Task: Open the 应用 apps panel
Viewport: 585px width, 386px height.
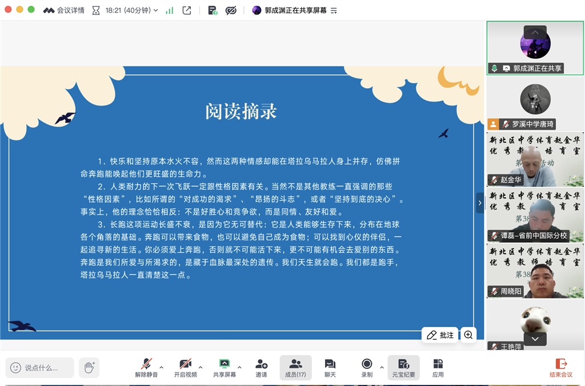Action: click(x=438, y=368)
